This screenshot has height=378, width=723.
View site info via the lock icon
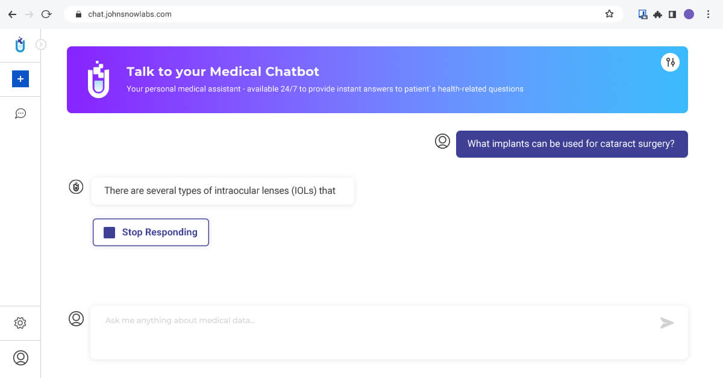[x=78, y=14]
